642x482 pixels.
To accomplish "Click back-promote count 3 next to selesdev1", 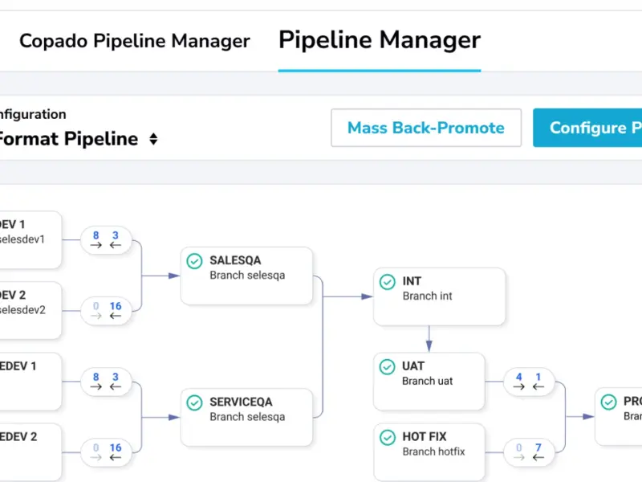I will pos(116,235).
